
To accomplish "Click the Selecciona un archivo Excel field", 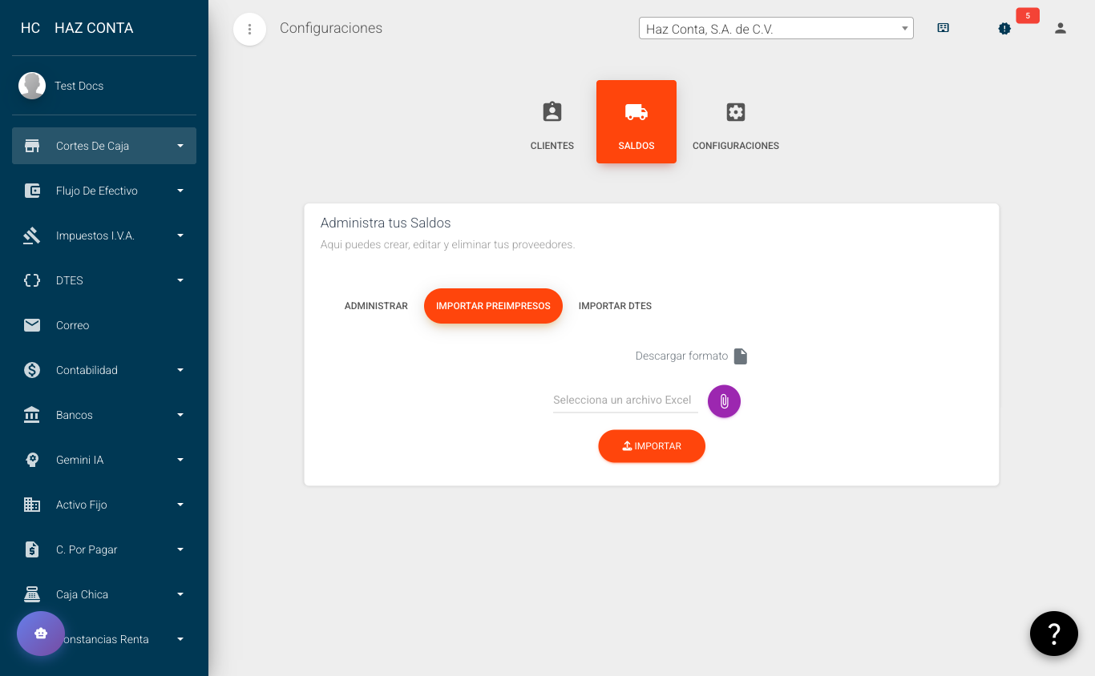I will pyautogui.click(x=624, y=400).
